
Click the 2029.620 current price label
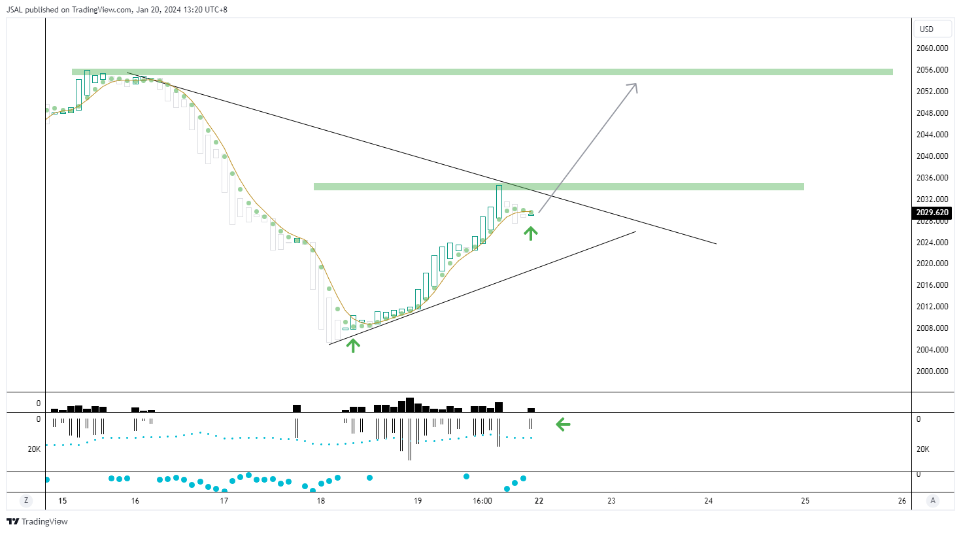932,213
